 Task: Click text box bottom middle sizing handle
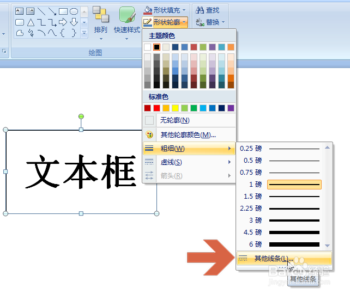click(x=81, y=213)
